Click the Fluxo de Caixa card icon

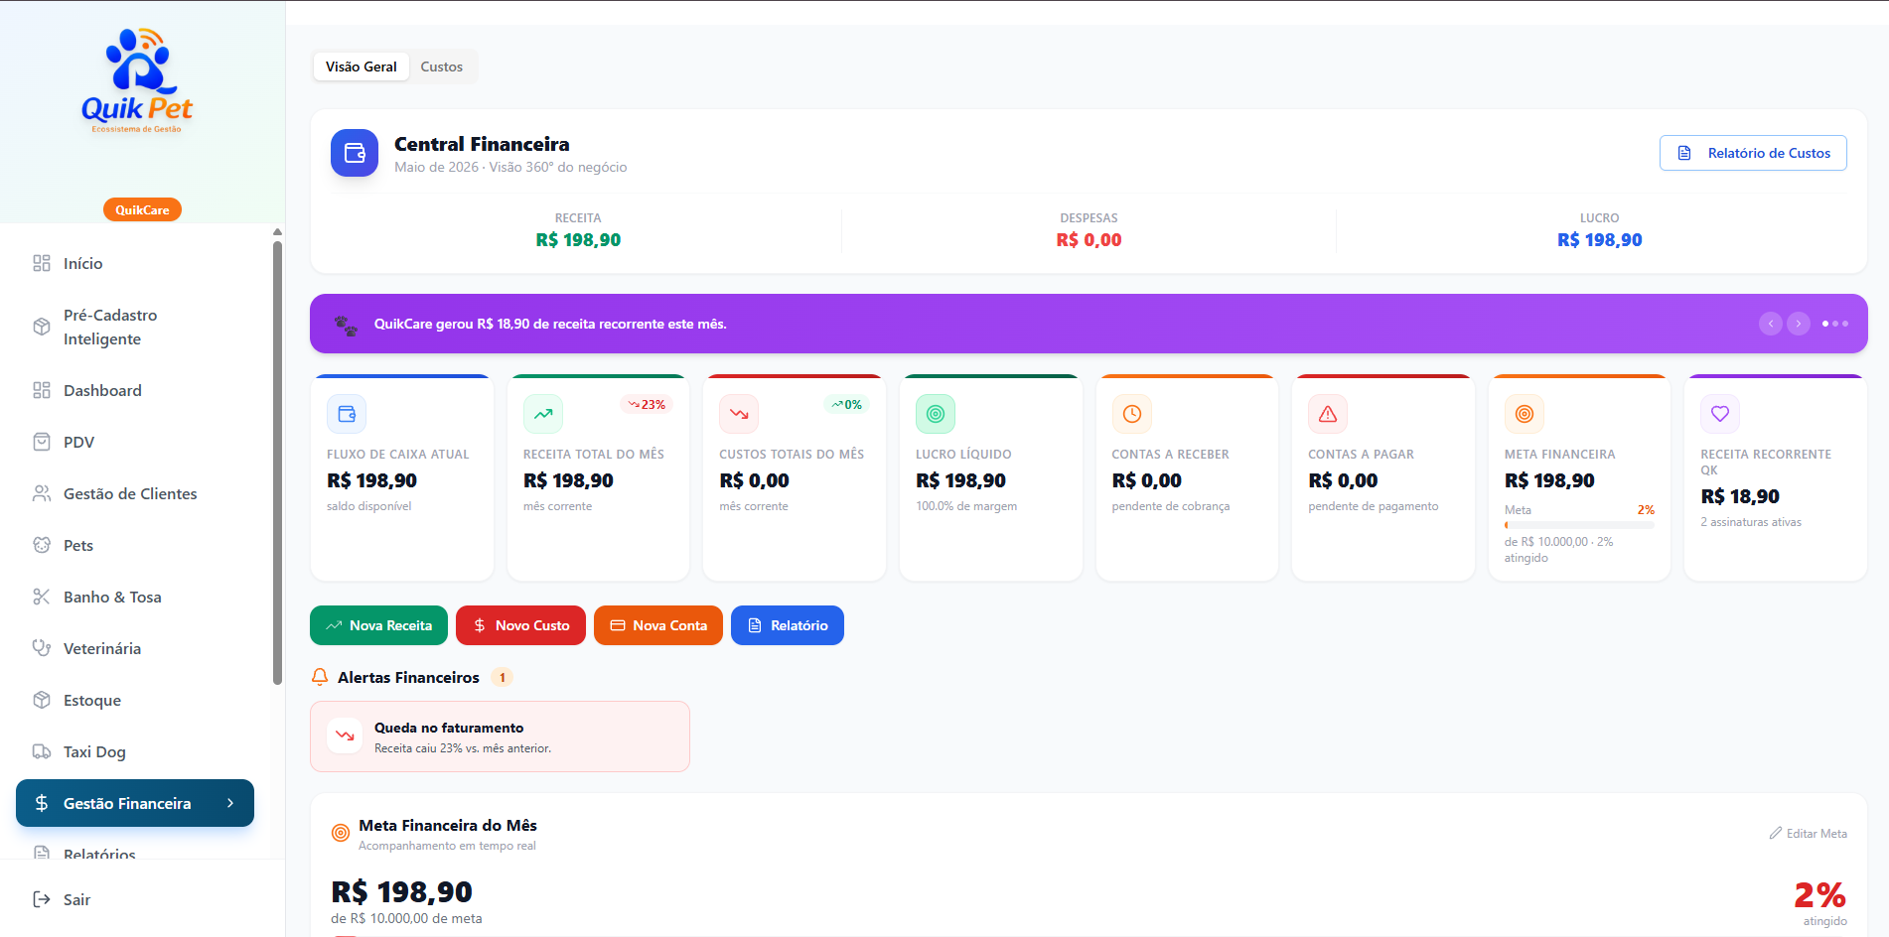347,414
